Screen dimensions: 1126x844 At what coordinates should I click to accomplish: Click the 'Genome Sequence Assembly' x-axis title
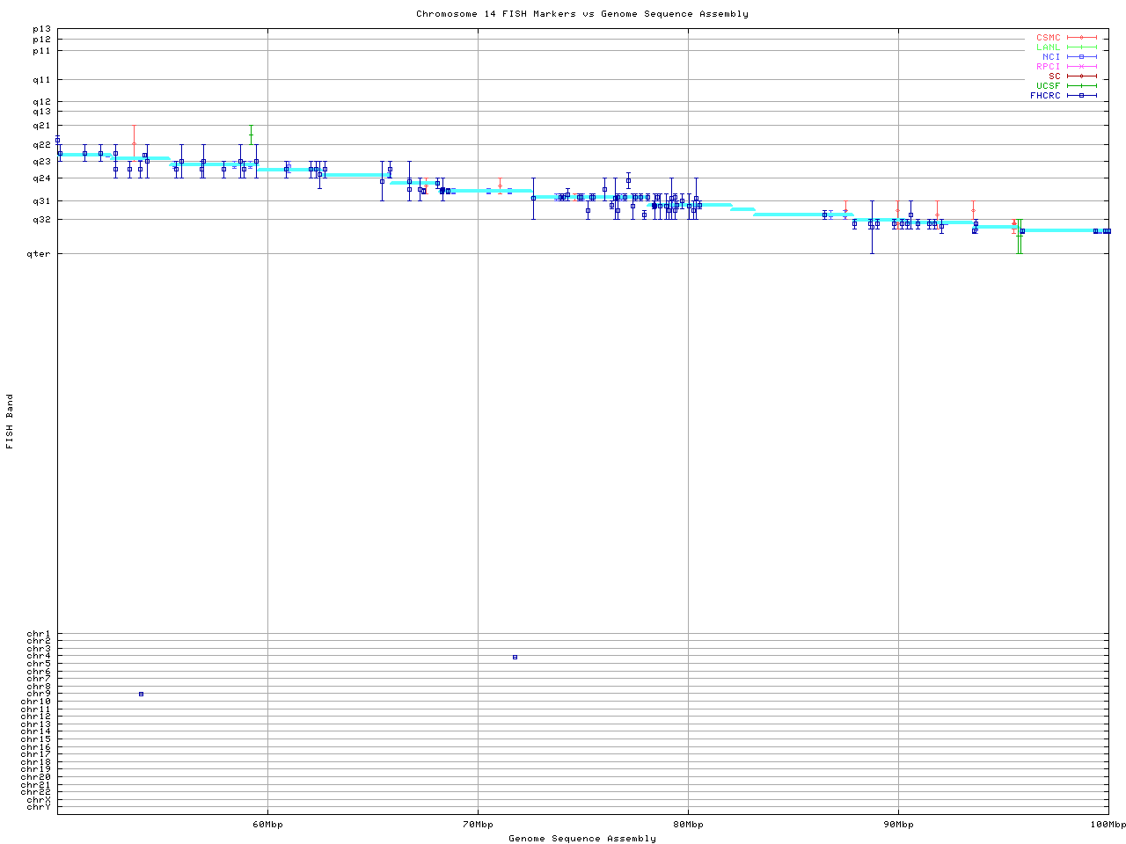tap(581, 839)
